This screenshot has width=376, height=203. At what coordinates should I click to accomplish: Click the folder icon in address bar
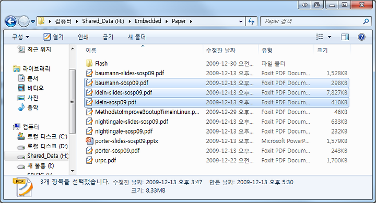tap(41, 21)
